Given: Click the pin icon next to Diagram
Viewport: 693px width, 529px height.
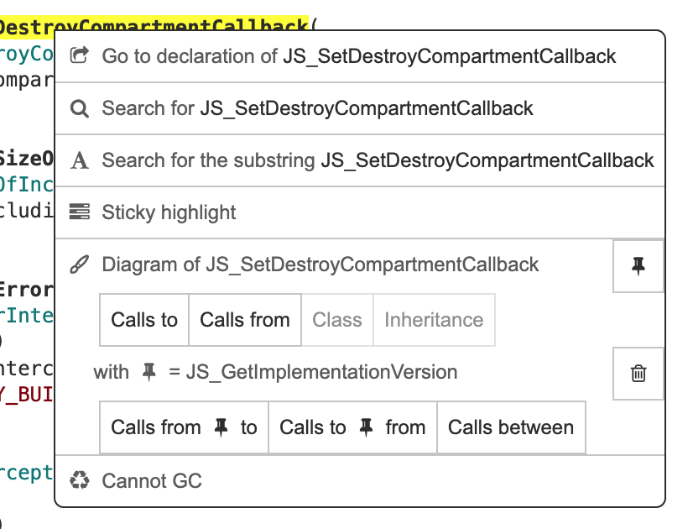Looking at the screenshot, I should pos(638,265).
